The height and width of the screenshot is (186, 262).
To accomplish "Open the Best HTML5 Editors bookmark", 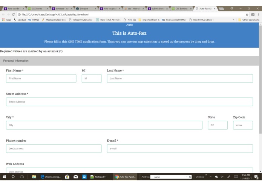I will (202, 20).
